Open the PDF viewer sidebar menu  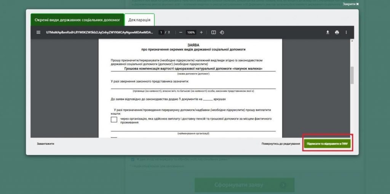click(x=38, y=32)
